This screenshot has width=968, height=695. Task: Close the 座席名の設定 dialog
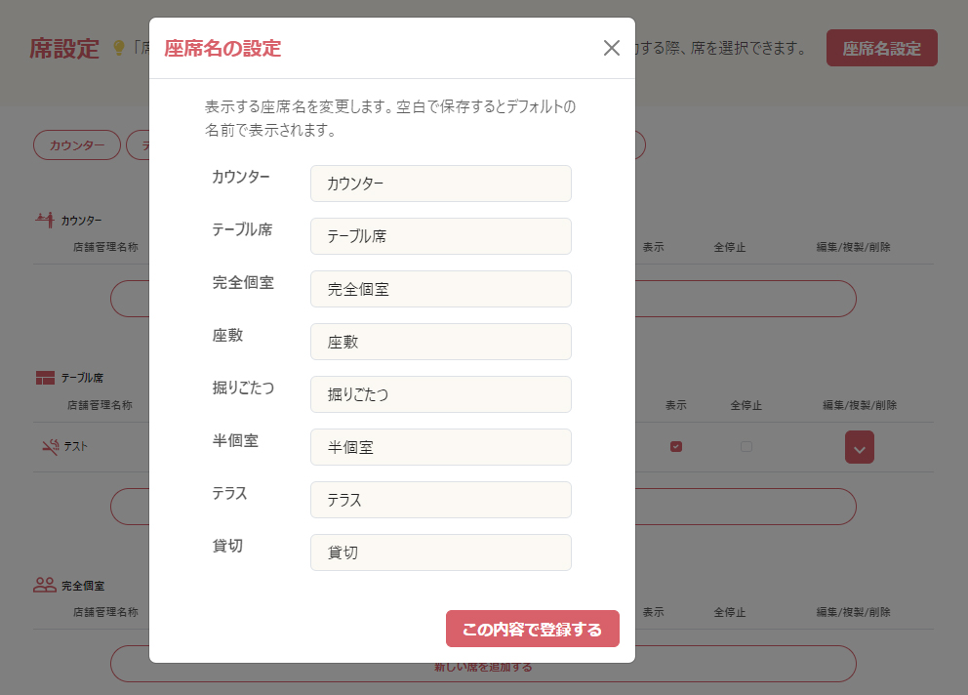612,48
